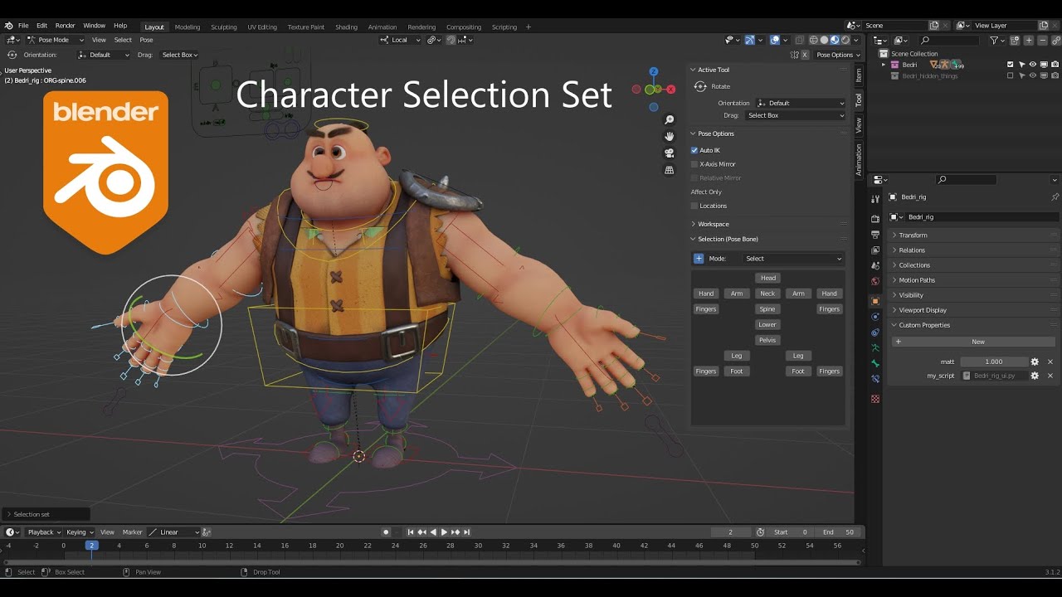Toggle eye visibility of Bedri_hidden_things collection
Screen dimensions: 1062x597
[x=1033, y=75]
